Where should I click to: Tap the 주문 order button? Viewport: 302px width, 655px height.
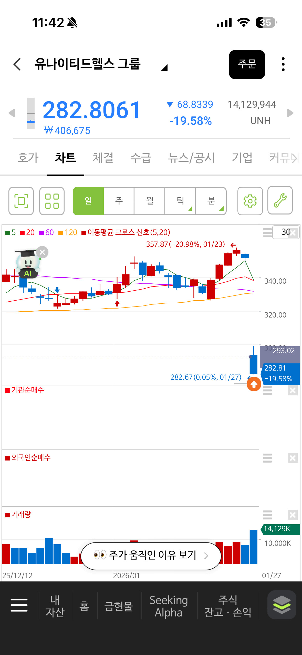[x=247, y=64]
